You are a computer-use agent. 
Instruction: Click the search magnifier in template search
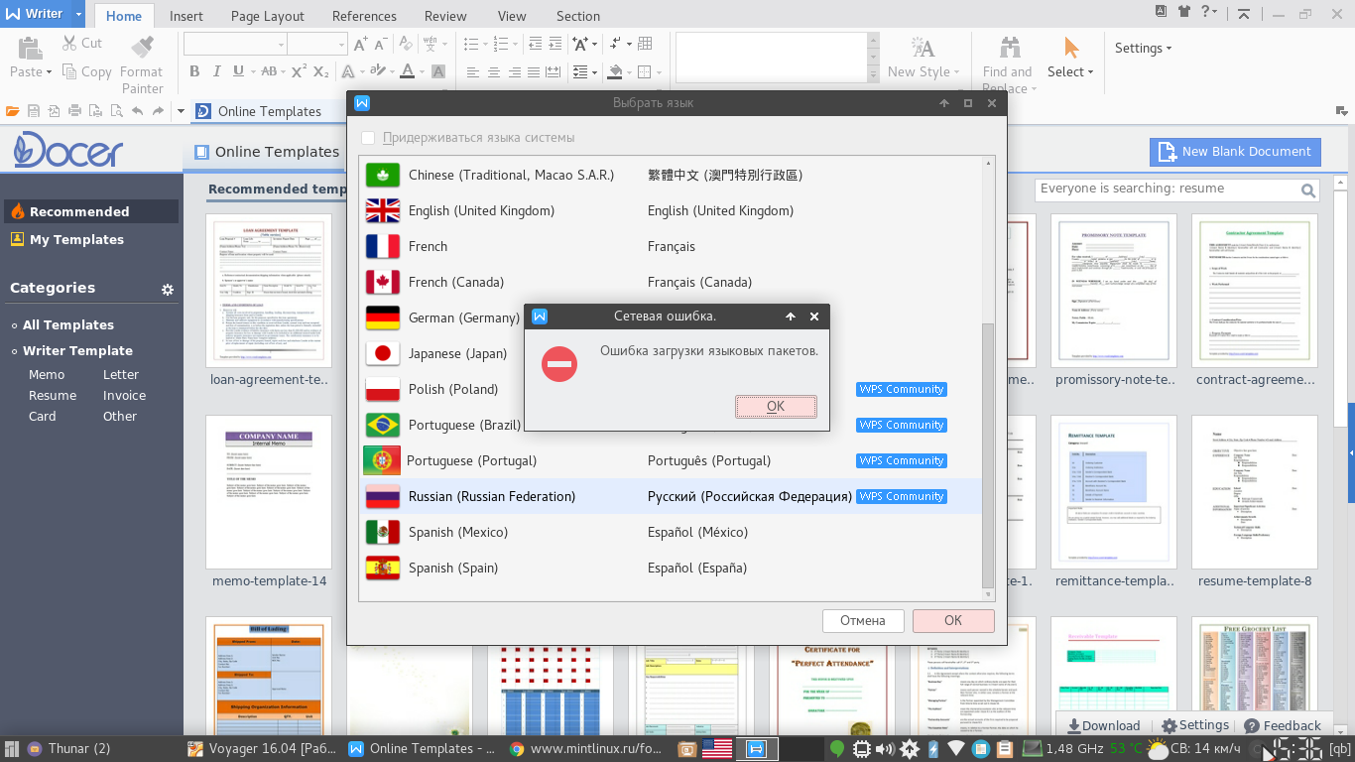pyautogui.click(x=1308, y=190)
